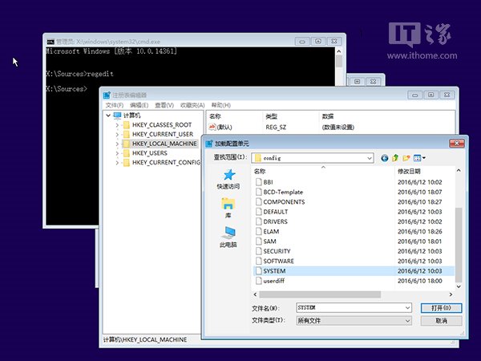Expand the HKEY_CLASSES_ROOT tree node
Image resolution: width=481 pixels, height=361 pixels.
(117, 125)
